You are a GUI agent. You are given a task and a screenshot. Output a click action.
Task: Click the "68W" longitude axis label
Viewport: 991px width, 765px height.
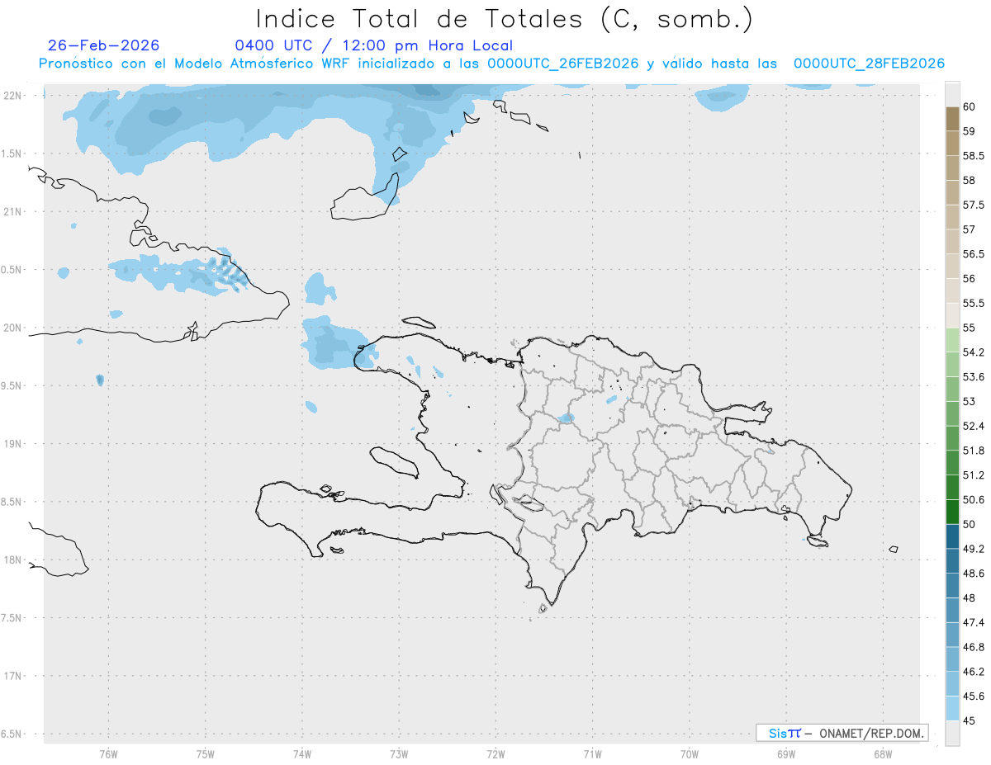pos(883,753)
